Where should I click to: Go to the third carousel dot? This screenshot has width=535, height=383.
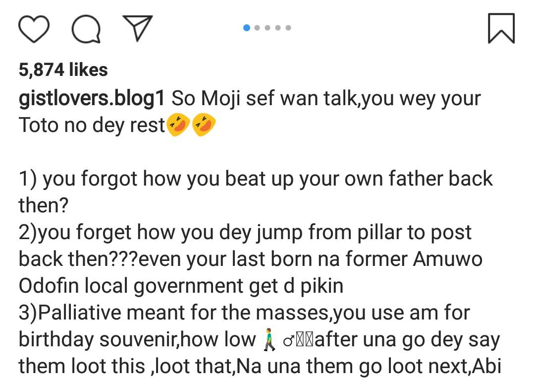tap(267, 28)
